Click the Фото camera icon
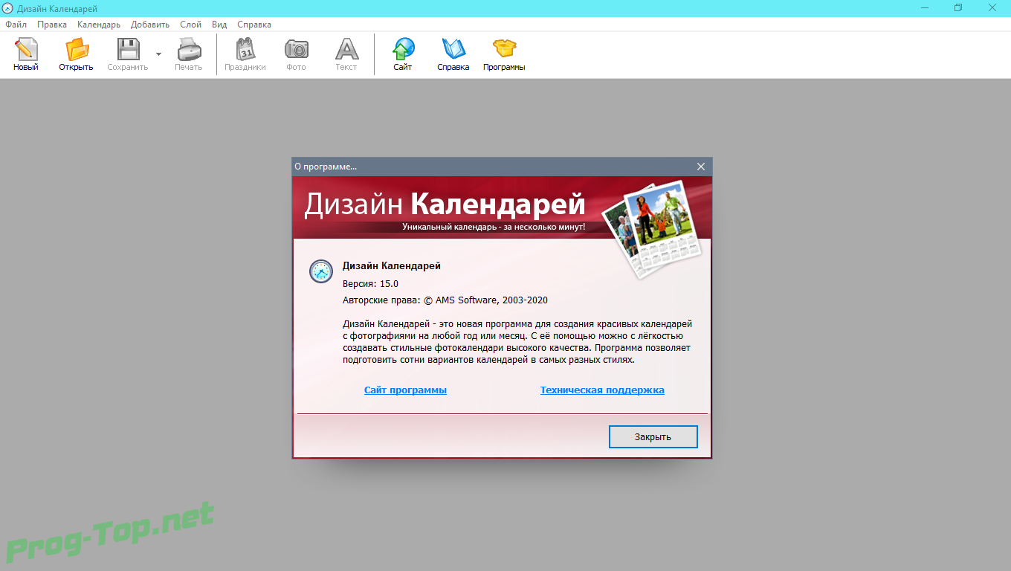The width and height of the screenshot is (1011, 571). click(x=296, y=50)
